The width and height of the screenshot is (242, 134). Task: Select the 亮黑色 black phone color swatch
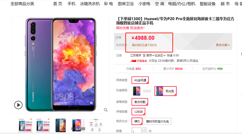pyautogui.click(x=143, y=91)
